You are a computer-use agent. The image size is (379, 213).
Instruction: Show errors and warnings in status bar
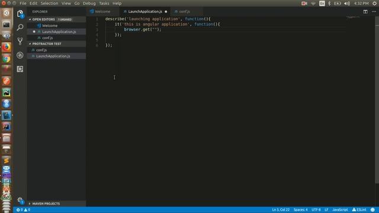click(23, 209)
